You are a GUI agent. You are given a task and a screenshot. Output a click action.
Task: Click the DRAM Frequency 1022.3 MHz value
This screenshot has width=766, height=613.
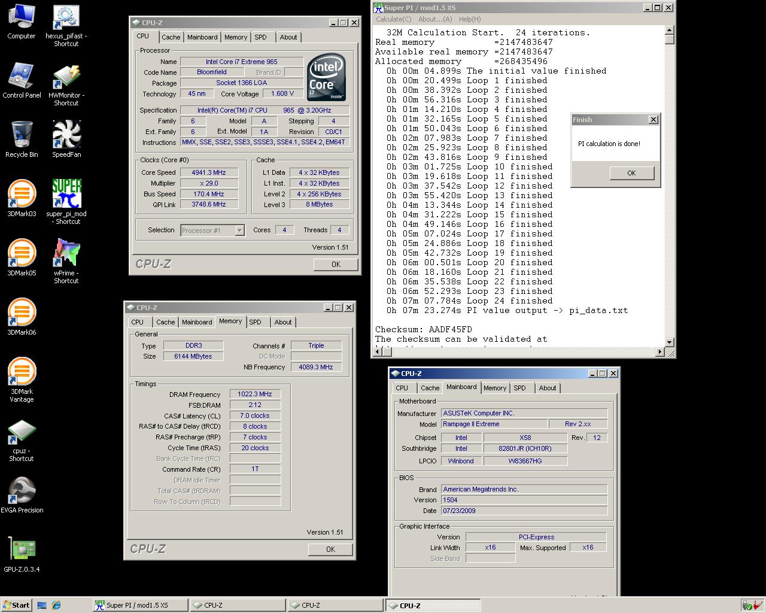[x=255, y=394]
